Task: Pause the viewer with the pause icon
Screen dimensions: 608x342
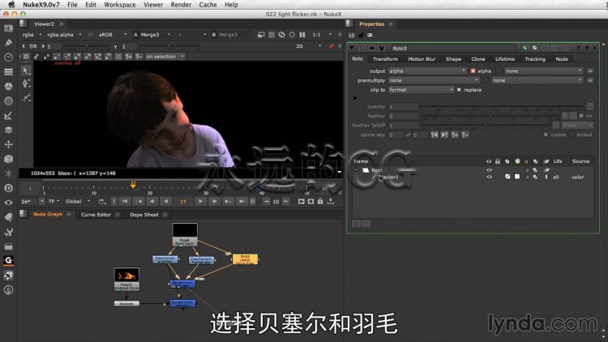Action: pos(302,35)
